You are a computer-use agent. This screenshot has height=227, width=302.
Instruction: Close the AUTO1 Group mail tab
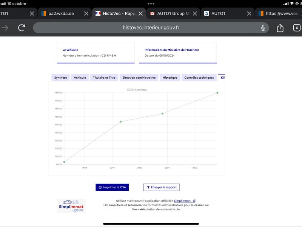pos(195,14)
